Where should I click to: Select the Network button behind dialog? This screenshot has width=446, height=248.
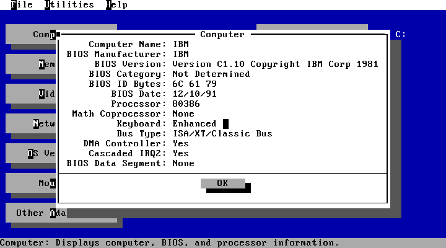[x=31, y=123]
